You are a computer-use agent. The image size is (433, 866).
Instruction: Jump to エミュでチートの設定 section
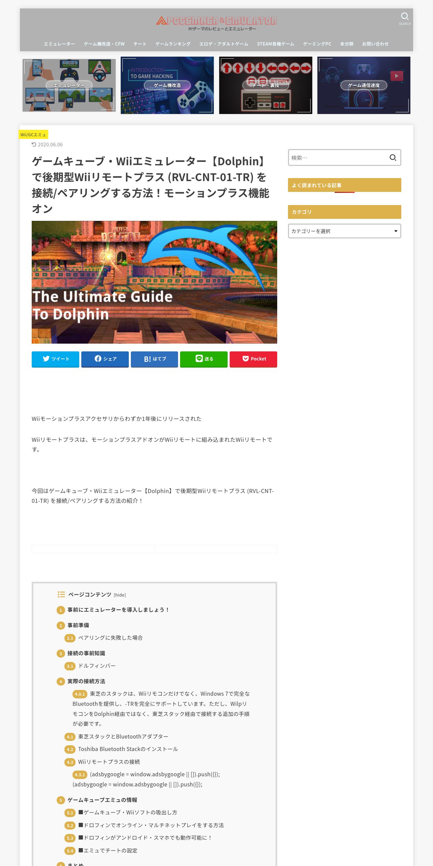pyautogui.click(x=108, y=850)
